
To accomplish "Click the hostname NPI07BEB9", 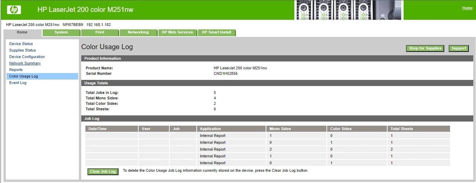I will tap(73, 25).
